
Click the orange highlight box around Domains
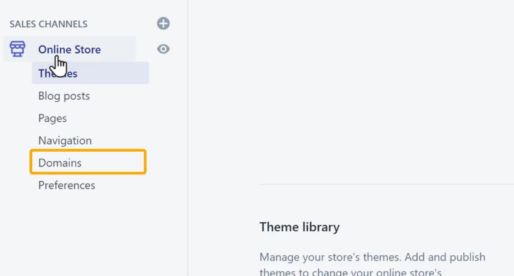88,162
